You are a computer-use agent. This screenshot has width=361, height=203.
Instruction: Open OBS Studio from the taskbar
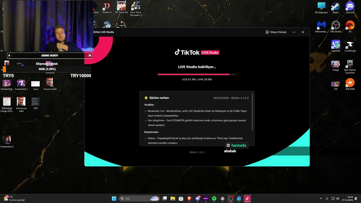coord(231,198)
